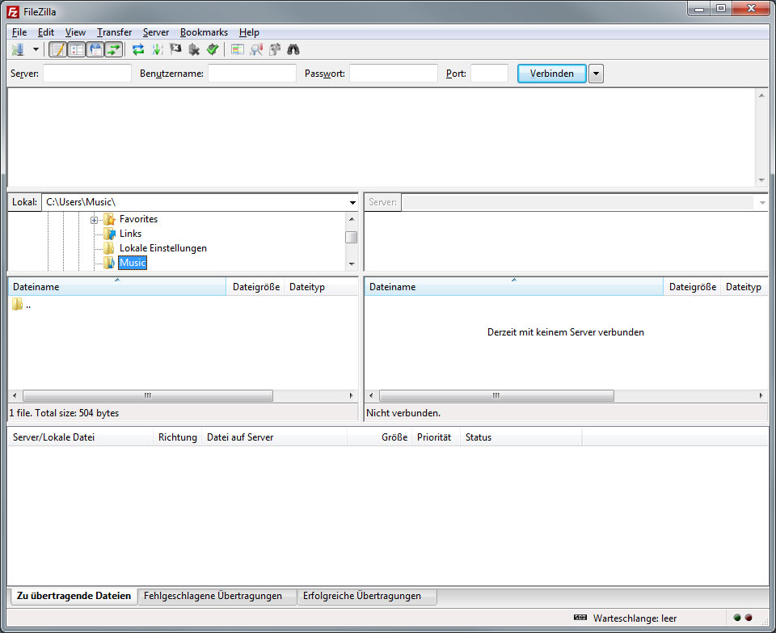Click the local tree scroll down arrow
The width and height of the screenshot is (776, 633).
coord(352,264)
